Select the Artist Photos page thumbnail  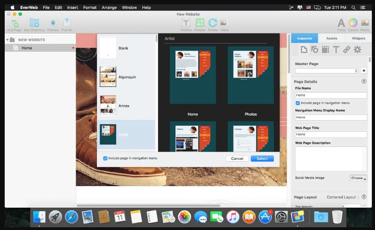(x=251, y=75)
